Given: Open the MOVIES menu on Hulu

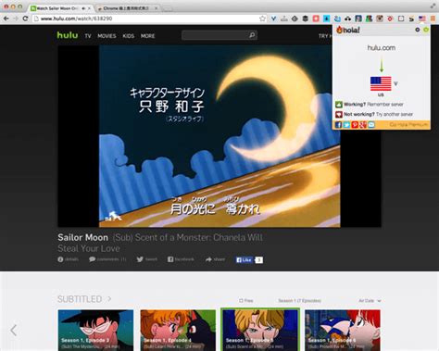Looking at the screenshot, I should click(107, 36).
